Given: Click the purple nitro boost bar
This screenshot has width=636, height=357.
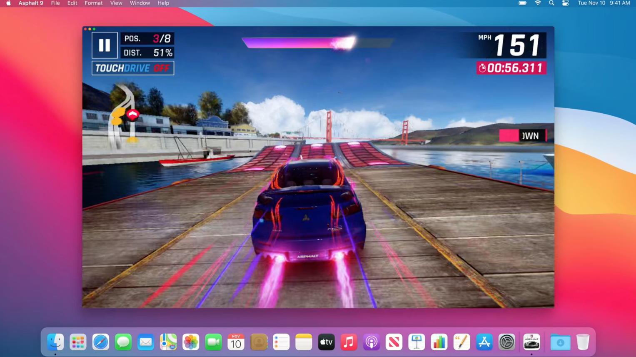Looking at the screenshot, I should 318,42.
